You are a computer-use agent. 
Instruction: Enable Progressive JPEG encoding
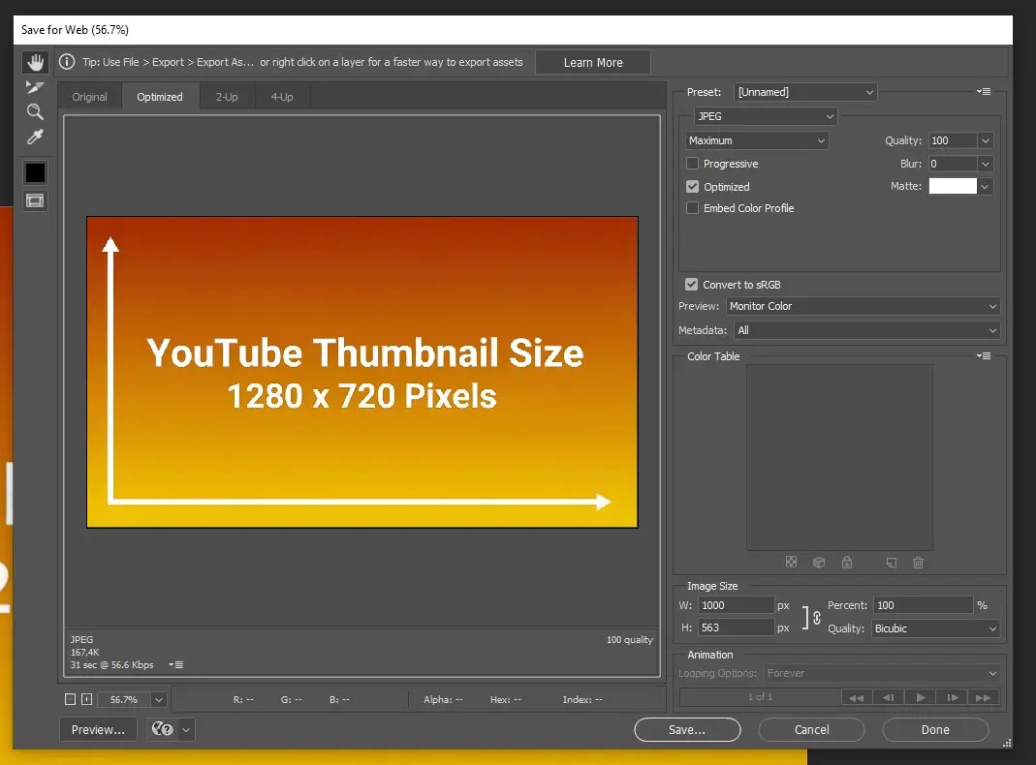692,164
